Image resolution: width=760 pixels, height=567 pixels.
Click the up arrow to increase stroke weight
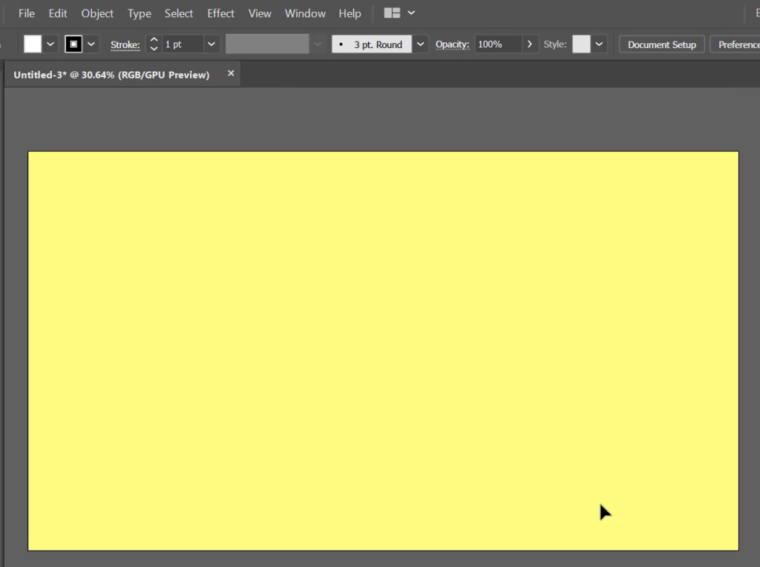[153, 40]
